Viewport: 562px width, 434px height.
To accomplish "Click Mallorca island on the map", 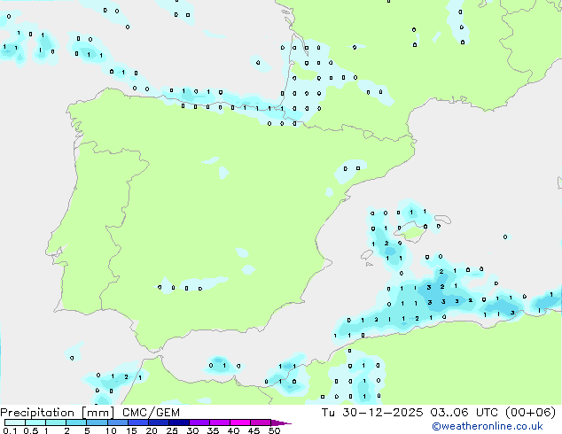I will [410, 232].
